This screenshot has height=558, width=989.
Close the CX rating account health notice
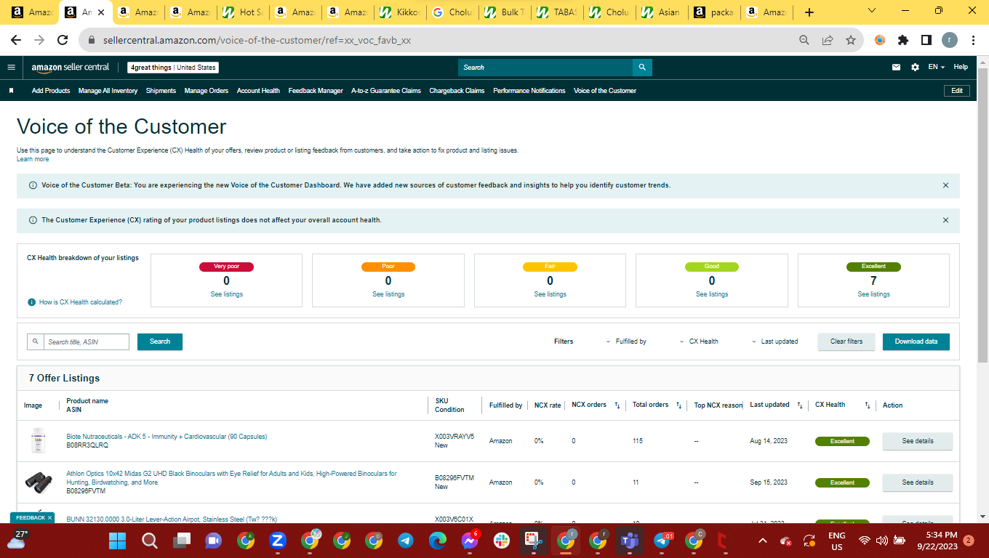(x=945, y=220)
